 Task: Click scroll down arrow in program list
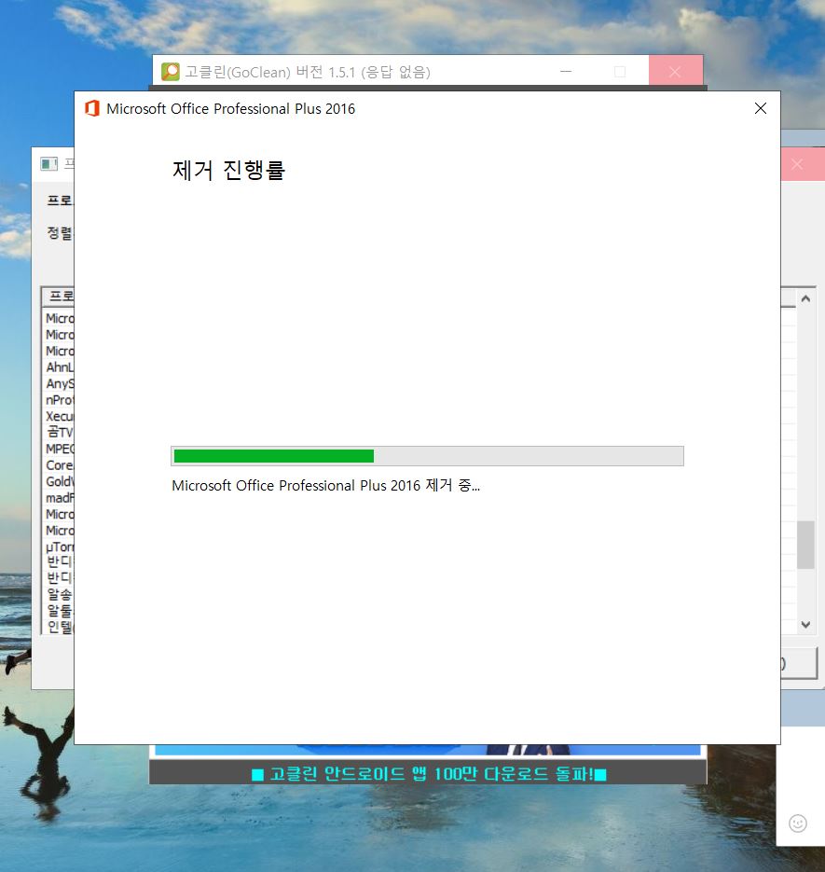tap(805, 625)
